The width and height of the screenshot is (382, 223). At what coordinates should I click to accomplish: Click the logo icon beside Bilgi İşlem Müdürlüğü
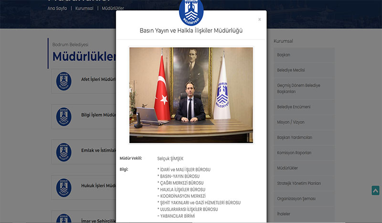tap(64, 117)
